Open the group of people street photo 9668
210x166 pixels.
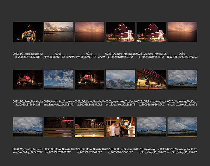coord(120,127)
